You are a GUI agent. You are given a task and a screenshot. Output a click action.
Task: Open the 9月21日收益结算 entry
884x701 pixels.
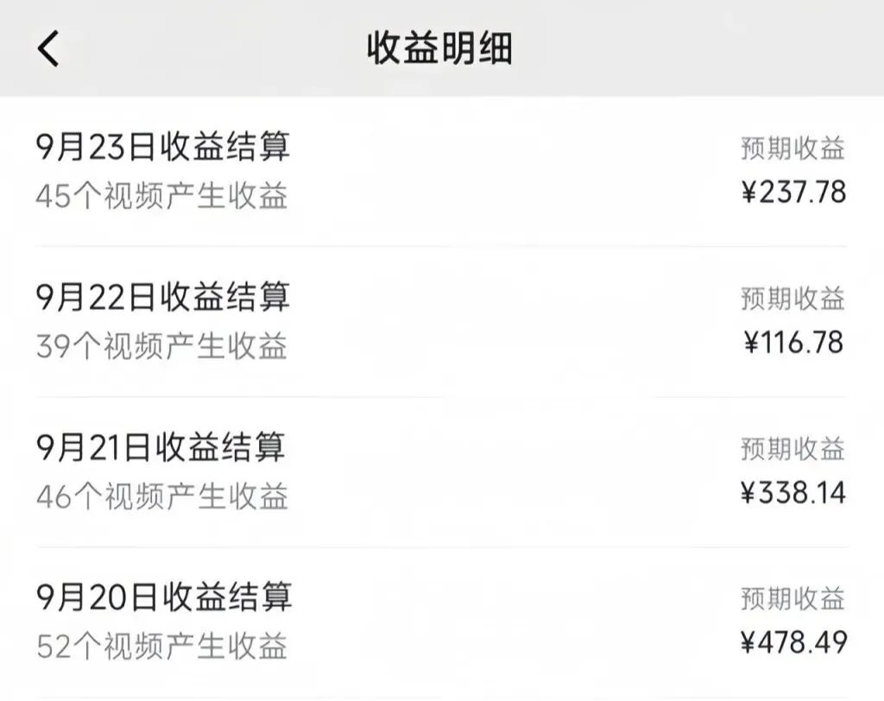[x=442, y=472]
